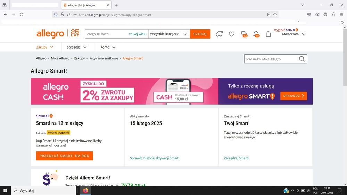Open new tab with plus button
This screenshot has width=347, height=195.
[116, 5]
